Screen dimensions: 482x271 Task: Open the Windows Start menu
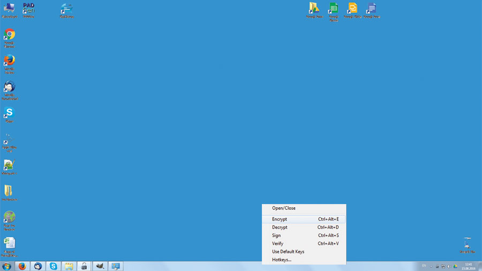pos(6,266)
